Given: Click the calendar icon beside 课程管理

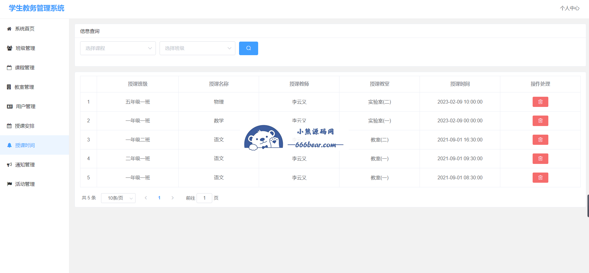Looking at the screenshot, I should tap(9, 67).
